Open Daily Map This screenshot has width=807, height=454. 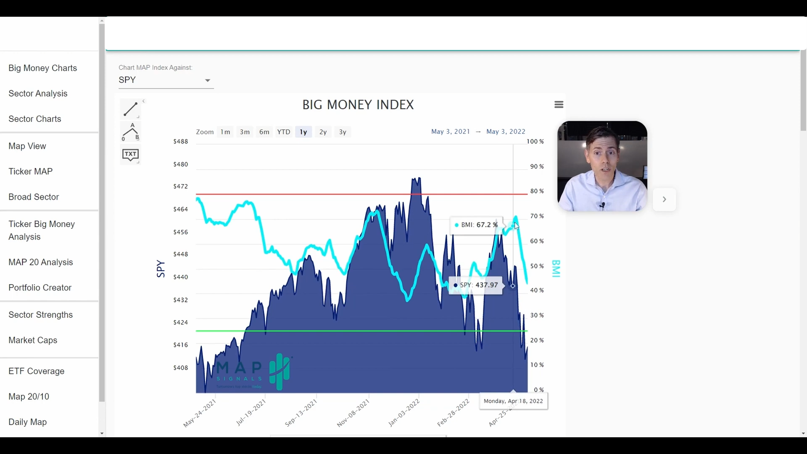28,422
